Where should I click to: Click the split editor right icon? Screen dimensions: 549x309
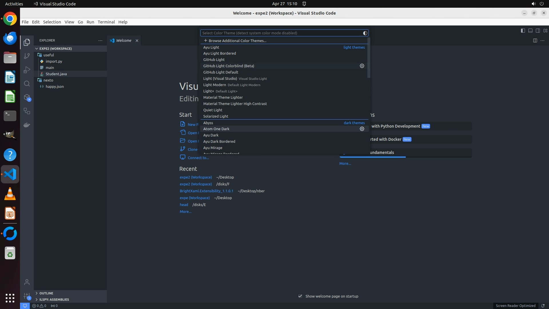coord(535,41)
